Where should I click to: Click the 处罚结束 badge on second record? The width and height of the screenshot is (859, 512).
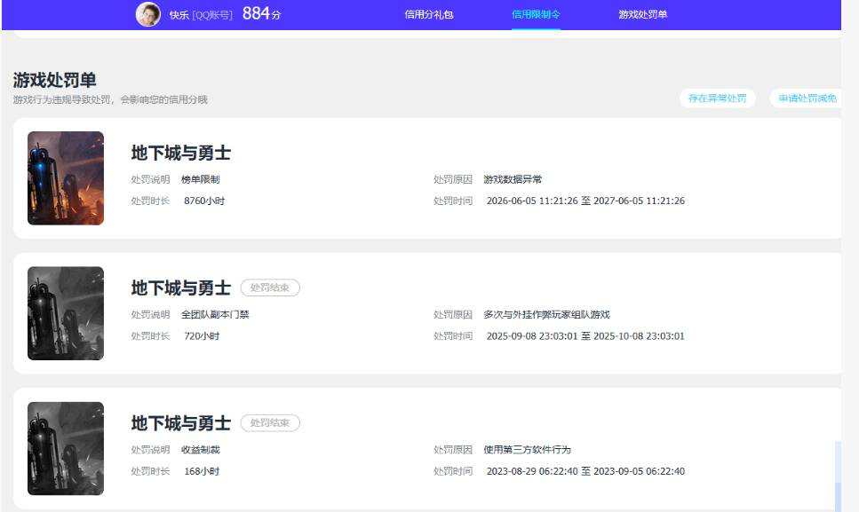(270, 288)
